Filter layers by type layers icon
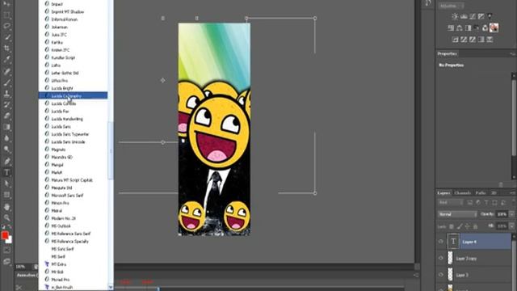The height and width of the screenshot is (291, 517). tap(486, 202)
